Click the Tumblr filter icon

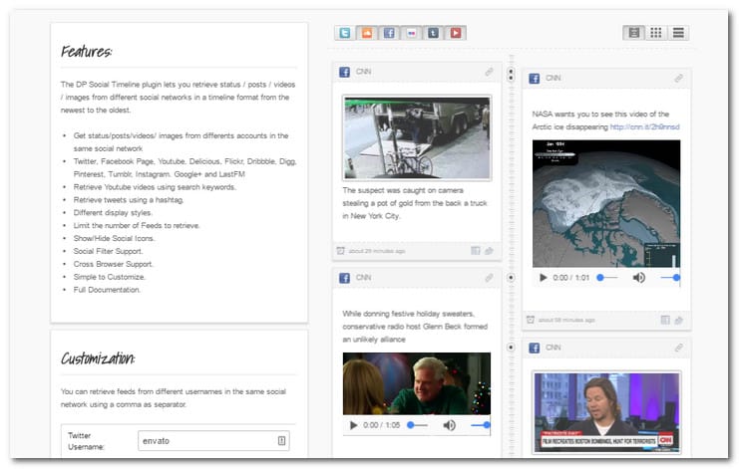point(433,33)
